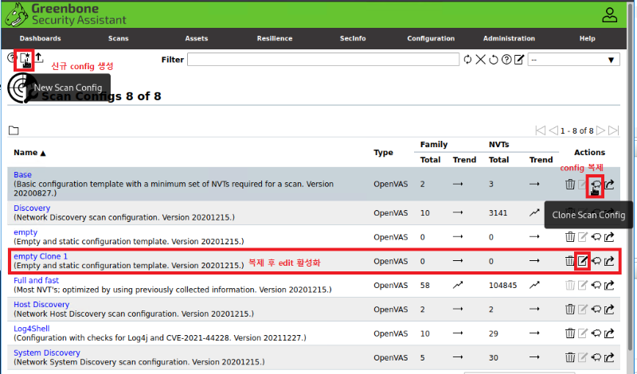The width and height of the screenshot is (637, 374).
Task: Open the Host Discovery config link
Action: tap(41, 304)
